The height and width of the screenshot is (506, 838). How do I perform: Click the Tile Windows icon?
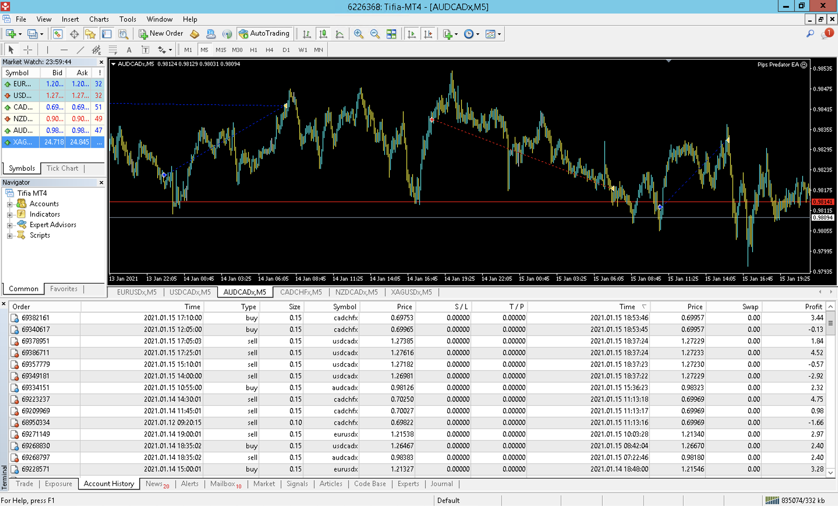pyautogui.click(x=391, y=34)
